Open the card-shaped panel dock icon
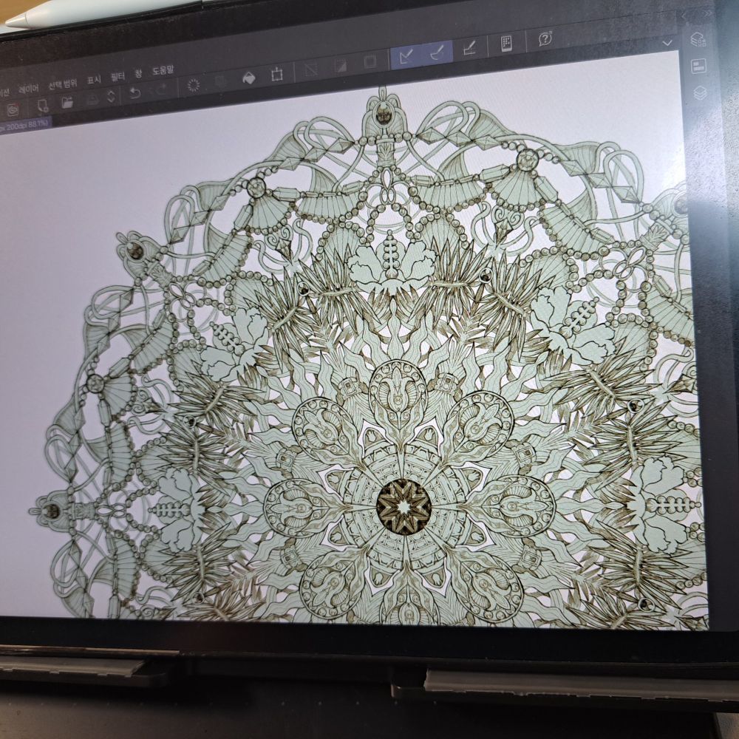 pyautogui.click(x=698, y=66)
